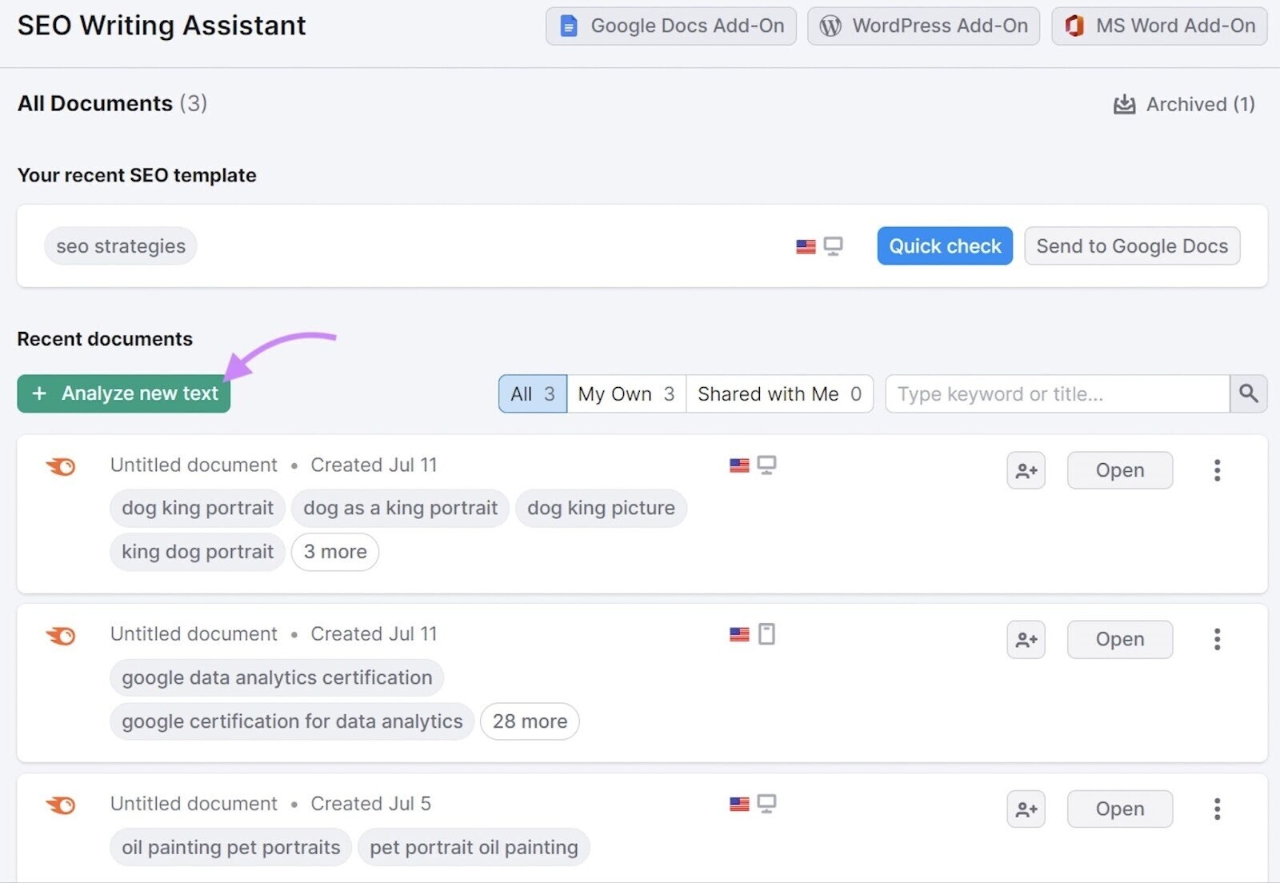Click the WordPress logo icon
The height and width of the screenshot is (883, 1280).
coord(830,26)
